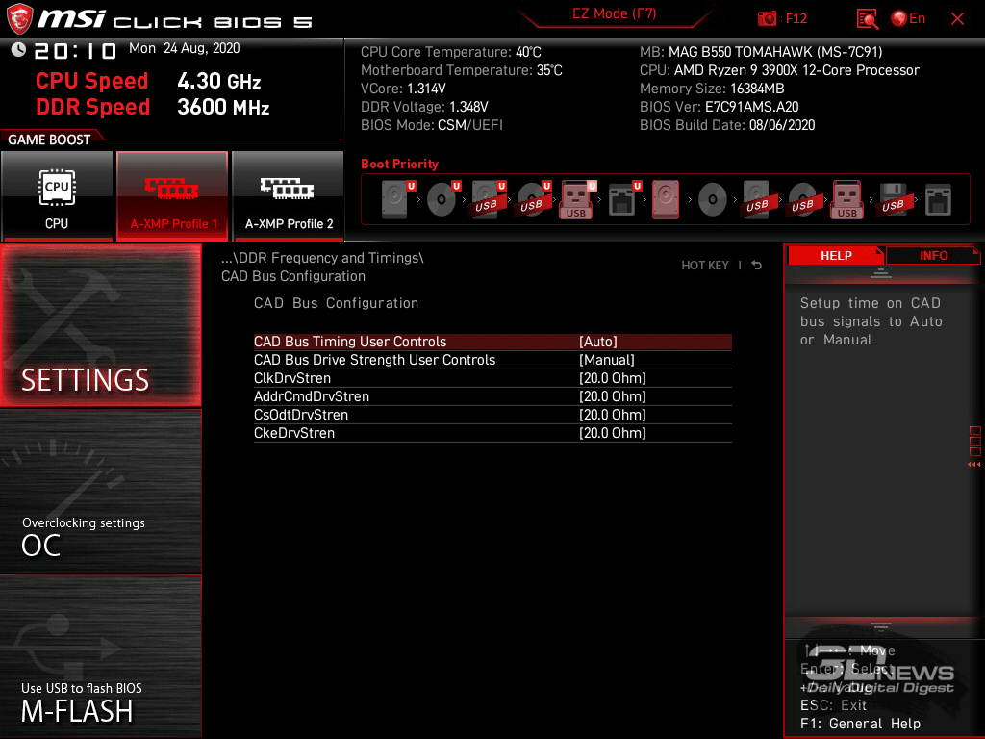Click the Boot Priority heading

pyautogui.click(x=399, y=164)
